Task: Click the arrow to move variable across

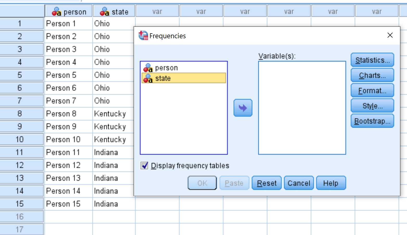Action: (243, 108)
